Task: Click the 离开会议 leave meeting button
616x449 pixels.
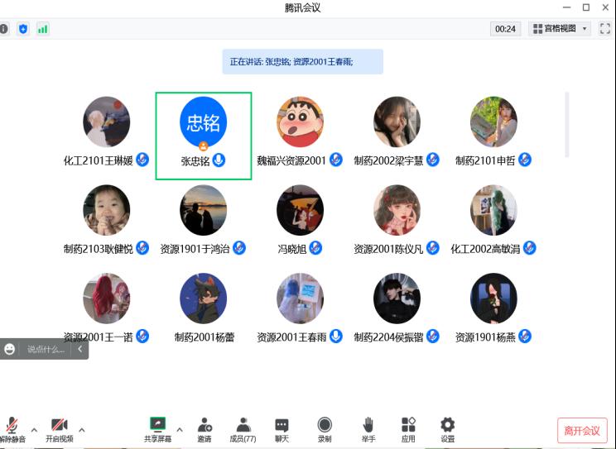Action: [582, 431]
